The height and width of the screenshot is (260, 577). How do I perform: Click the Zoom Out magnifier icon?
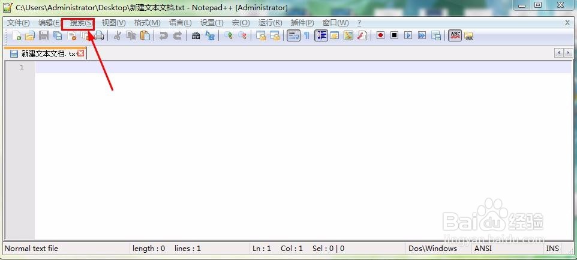242,35
